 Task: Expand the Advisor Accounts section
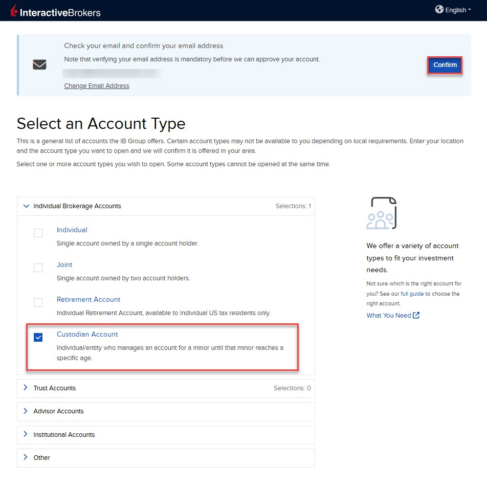pyautogui.click(x=166, y=411)
